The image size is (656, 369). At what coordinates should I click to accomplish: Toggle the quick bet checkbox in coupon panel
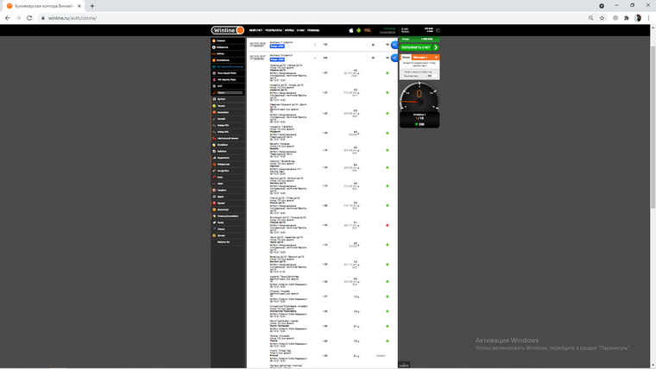(402, 76)
